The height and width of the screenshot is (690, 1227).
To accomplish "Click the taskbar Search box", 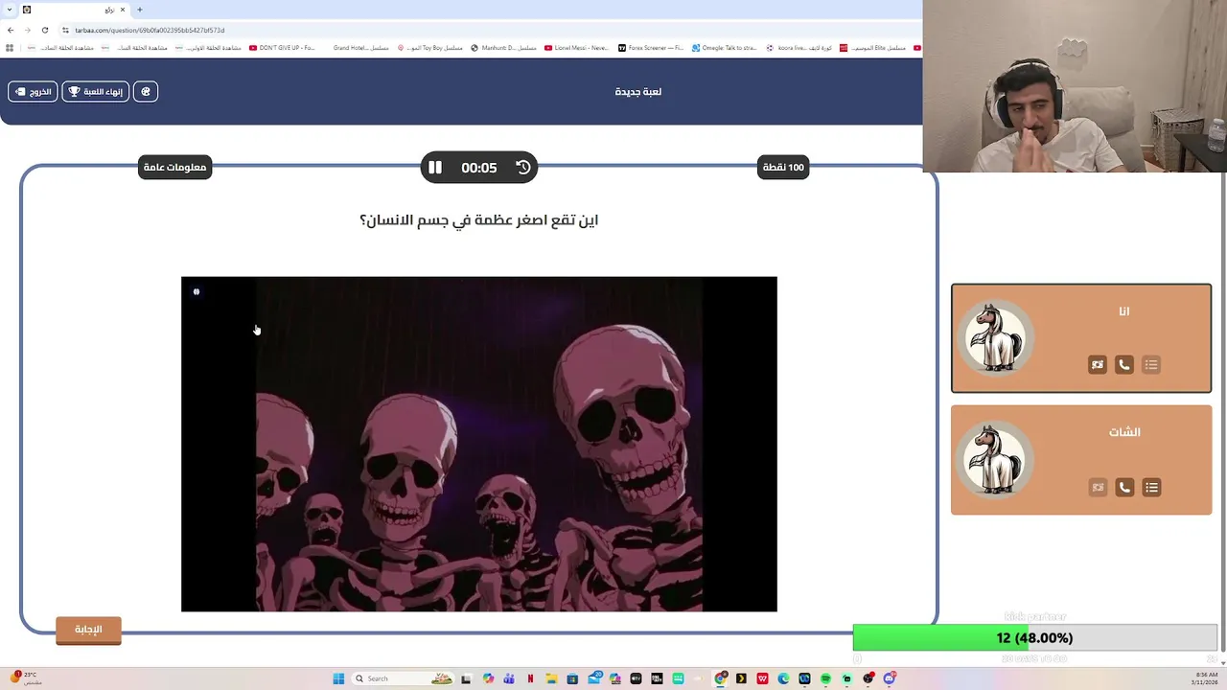I will 403,678.
